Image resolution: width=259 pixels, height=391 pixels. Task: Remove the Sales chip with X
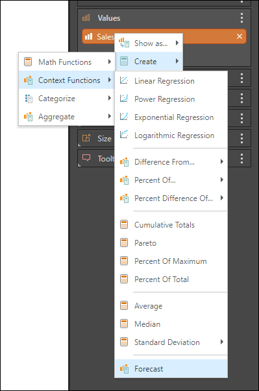point(240,36)
